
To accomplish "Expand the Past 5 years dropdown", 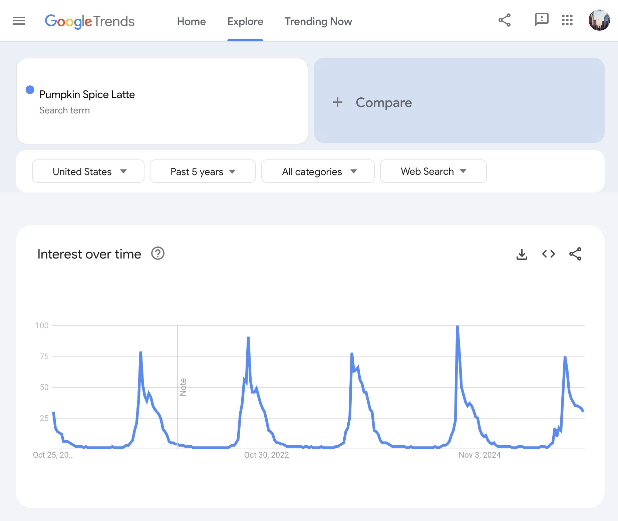I will click(203, 171).
